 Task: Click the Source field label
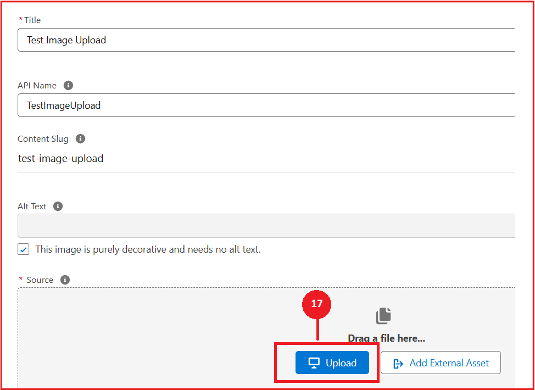coord(40,280)
